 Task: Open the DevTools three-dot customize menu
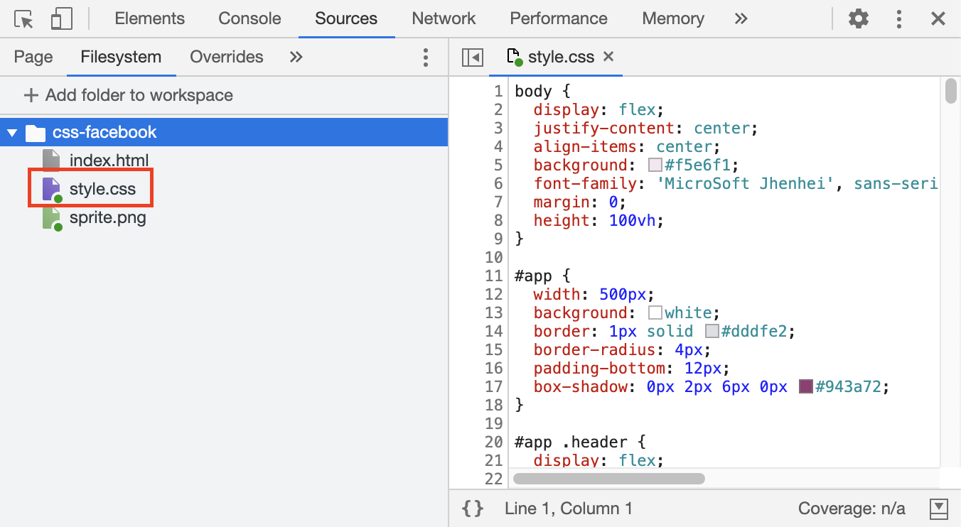click(x=899, y=18)
